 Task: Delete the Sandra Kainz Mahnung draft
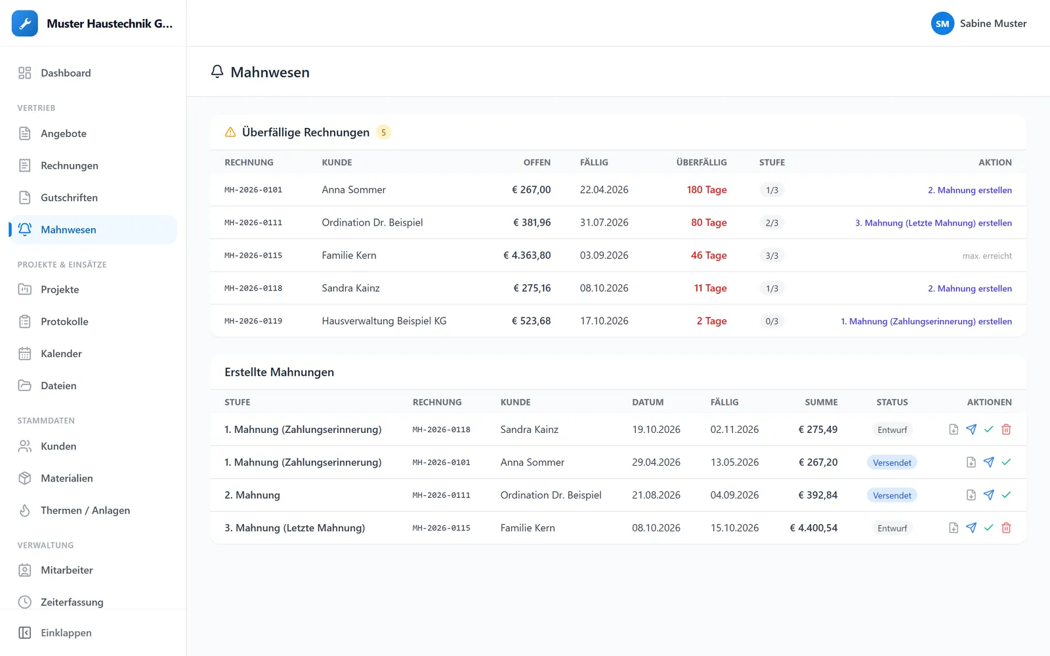coord(1006,430)
